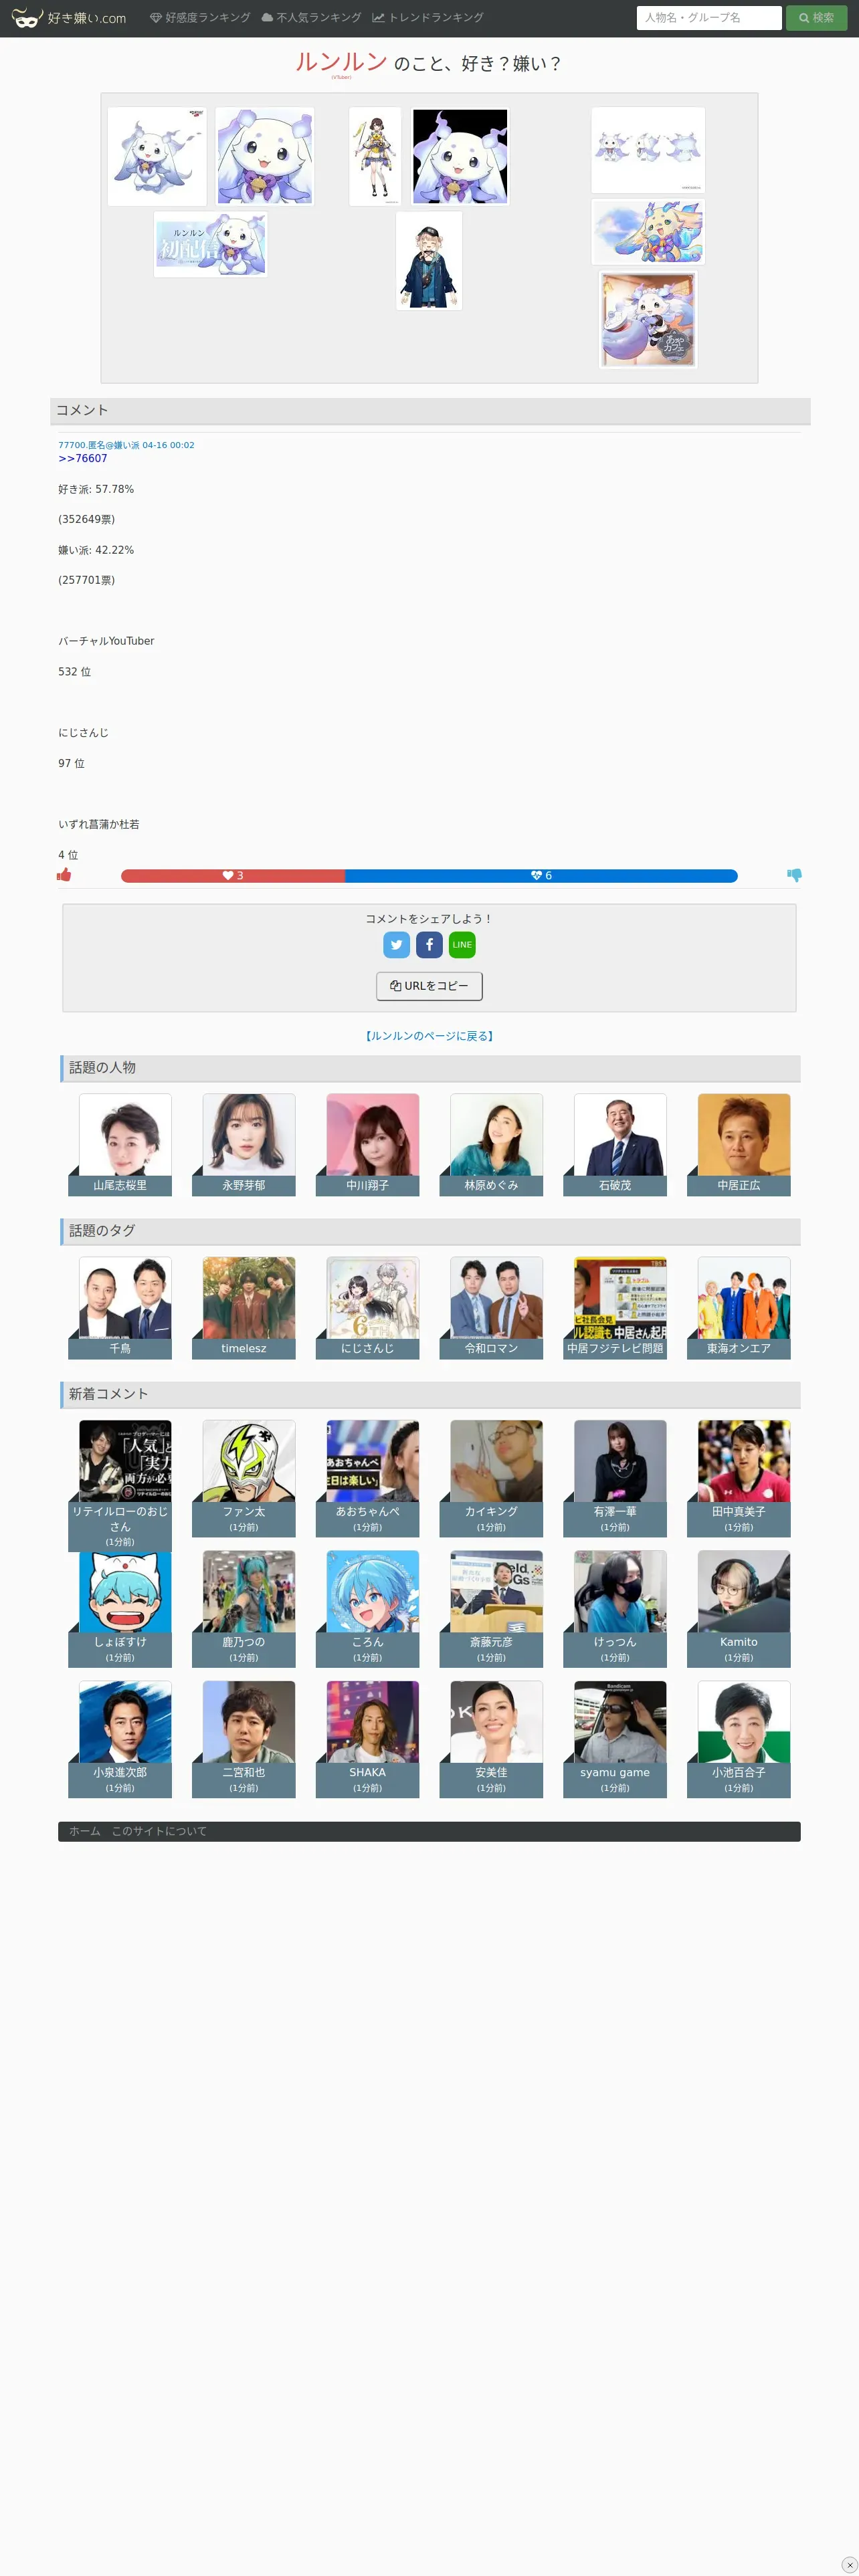Open the 77700.匿名@嫌い派 comment header link
The width and height of the screenshot is (859, 2576).
(126, 445)
